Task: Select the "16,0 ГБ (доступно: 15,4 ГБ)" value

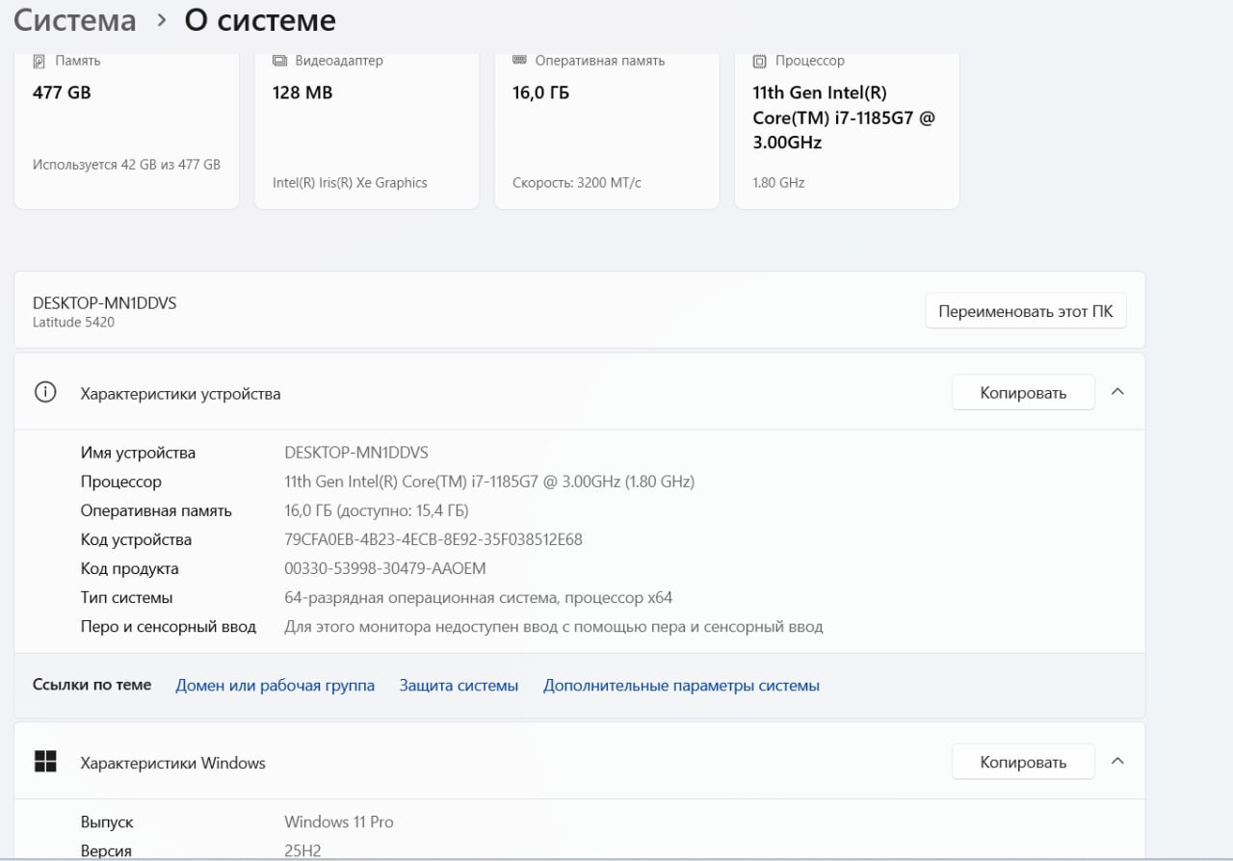Action: [377, 510]
